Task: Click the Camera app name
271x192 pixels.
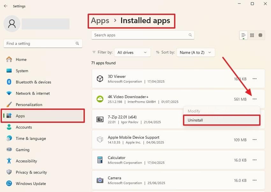Action: (x=114, y=178)
